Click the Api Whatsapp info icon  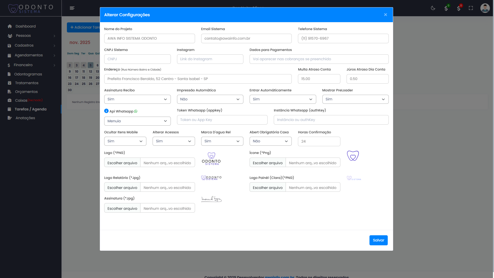106,111
